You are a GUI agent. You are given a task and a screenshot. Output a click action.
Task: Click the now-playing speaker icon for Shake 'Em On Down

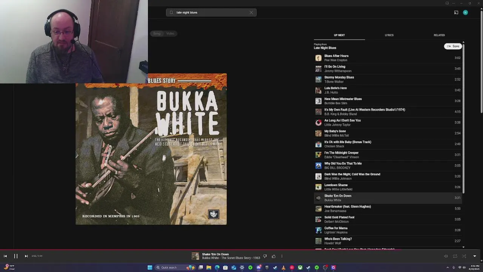(x=318, y=198)
